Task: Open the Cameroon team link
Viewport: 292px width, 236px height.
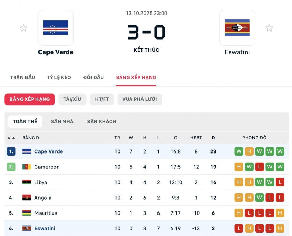Action: pyautogui.click(x=47, y=167)
